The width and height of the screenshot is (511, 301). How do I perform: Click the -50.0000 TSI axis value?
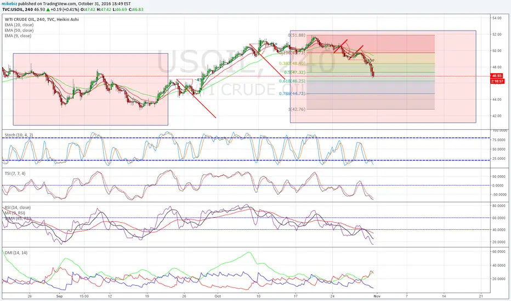click(x=499, y=195)
